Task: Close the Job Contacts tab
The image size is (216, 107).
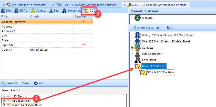Action: click(125, 5)
